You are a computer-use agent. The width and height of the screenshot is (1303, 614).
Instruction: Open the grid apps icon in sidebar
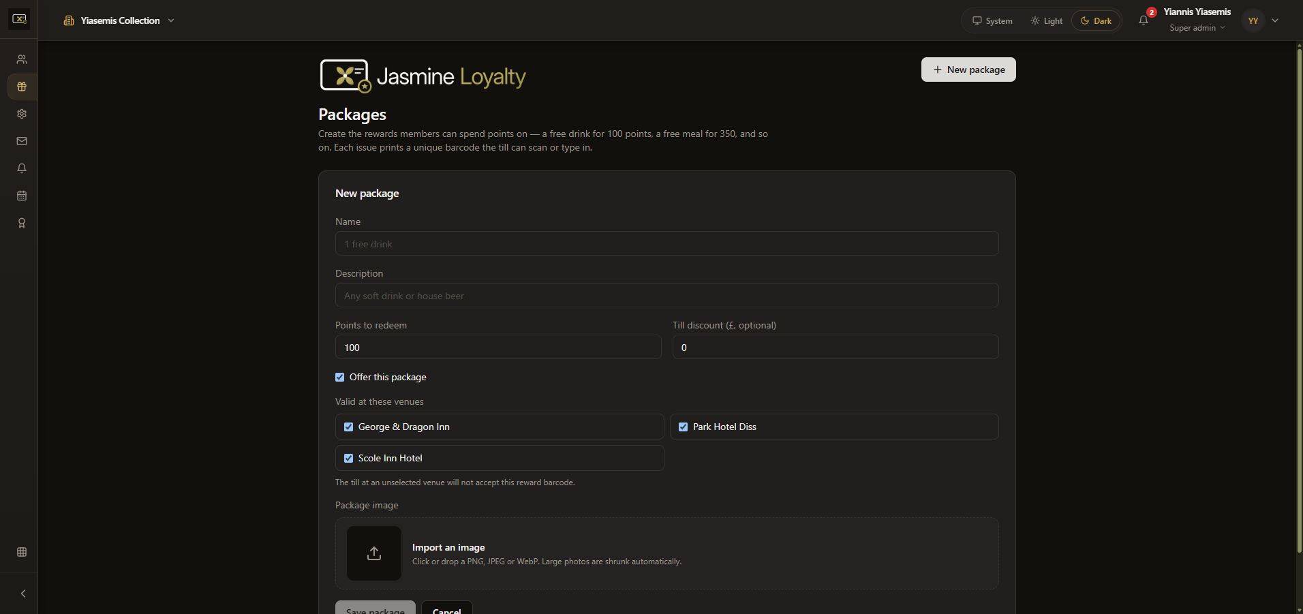(x=22, y=552)
